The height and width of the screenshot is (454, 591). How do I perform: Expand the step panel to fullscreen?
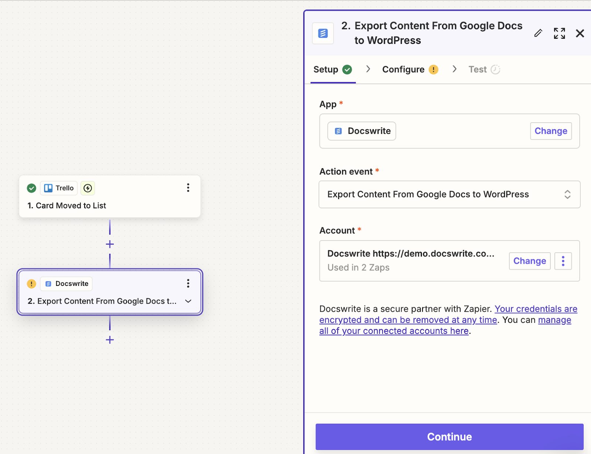(559, 33)
